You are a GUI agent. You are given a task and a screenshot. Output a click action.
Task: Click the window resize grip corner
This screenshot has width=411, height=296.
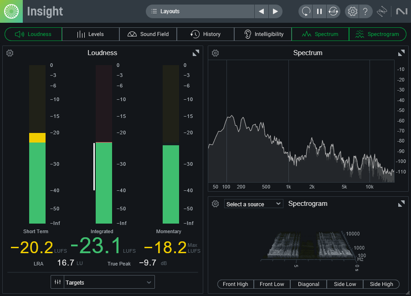point(408,293)
